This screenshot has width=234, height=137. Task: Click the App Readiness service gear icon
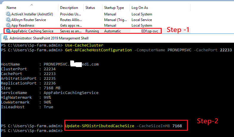click(8, 26)
